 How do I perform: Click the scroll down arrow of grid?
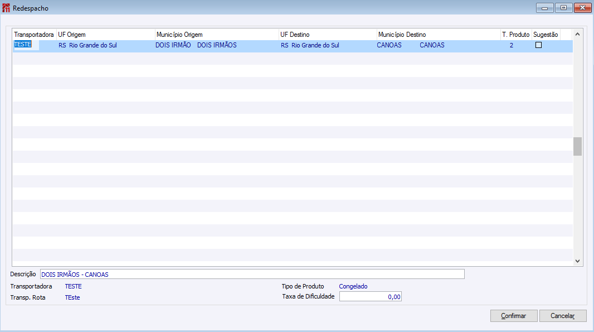[x=577, y=261]
